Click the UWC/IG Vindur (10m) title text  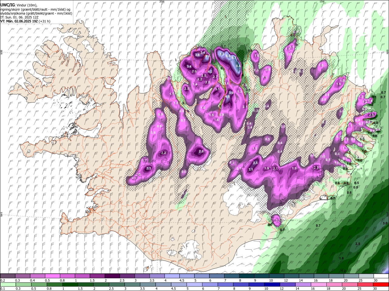(x=19, y=5)
